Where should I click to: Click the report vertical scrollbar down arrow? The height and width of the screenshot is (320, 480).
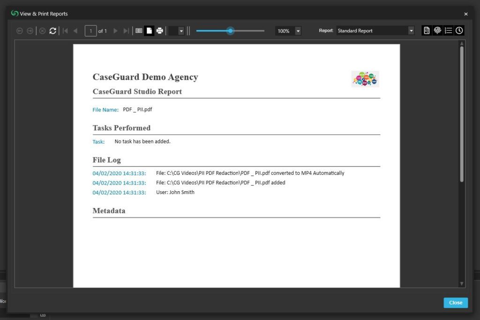click(462, 284)
